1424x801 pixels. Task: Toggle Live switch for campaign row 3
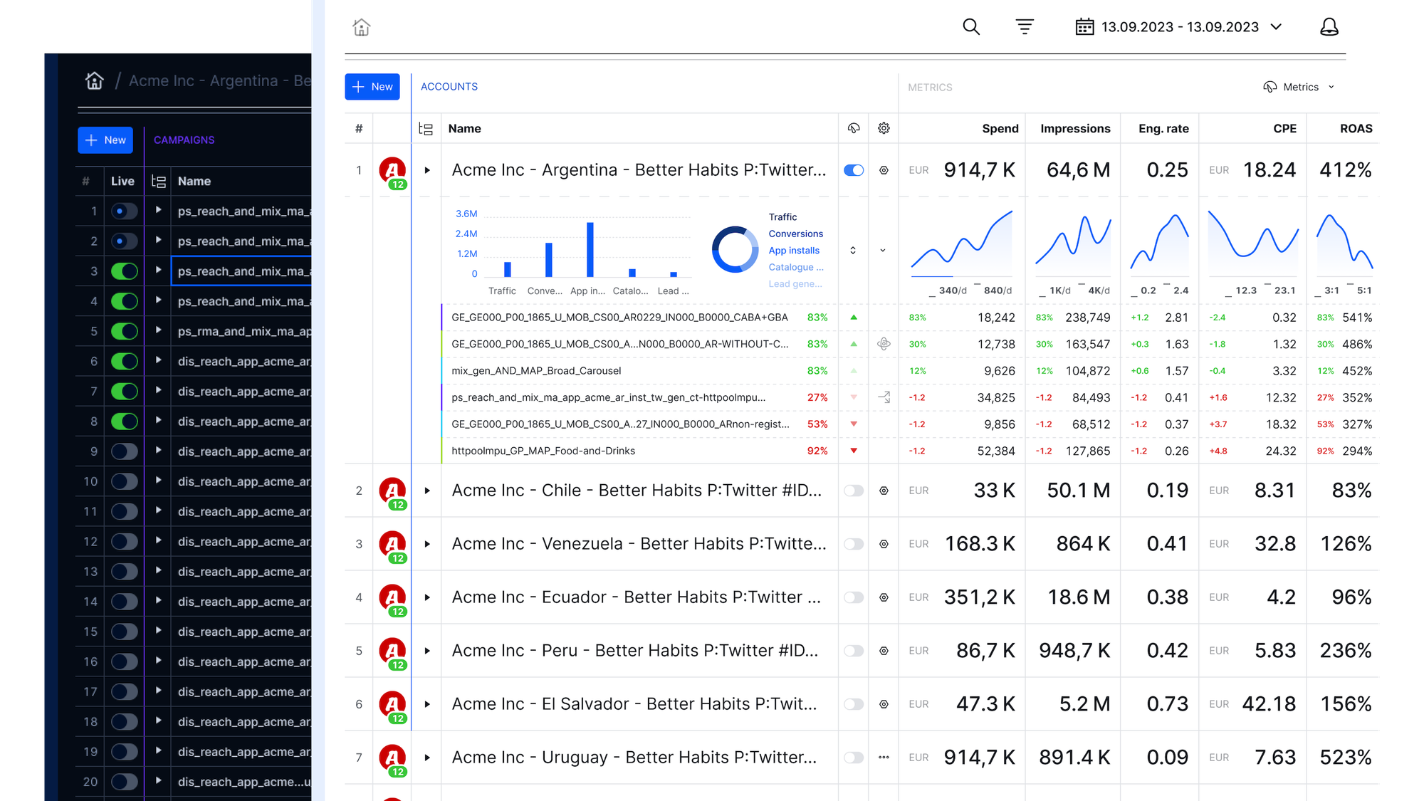tap(124, 271)
